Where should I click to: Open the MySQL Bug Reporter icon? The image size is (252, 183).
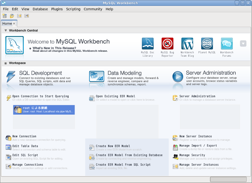coord(167,44)
